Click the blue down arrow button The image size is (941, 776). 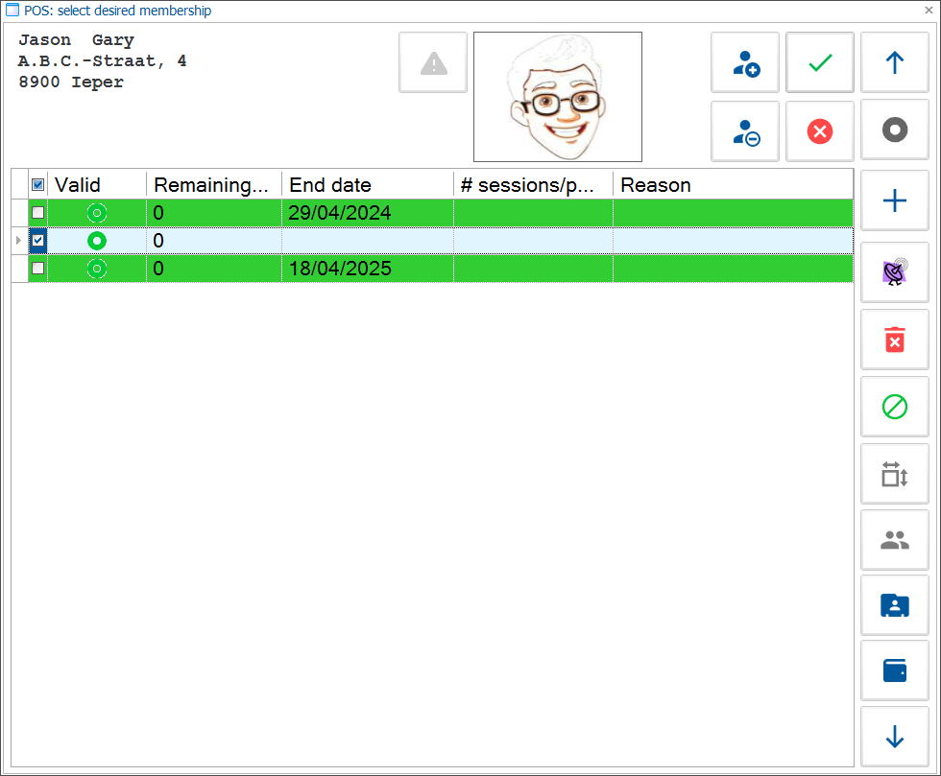tap(895, 737)
